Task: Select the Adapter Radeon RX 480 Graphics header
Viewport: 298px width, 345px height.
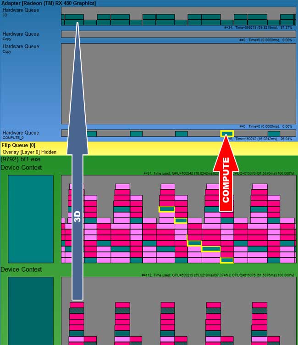Action: click(49, 3)
